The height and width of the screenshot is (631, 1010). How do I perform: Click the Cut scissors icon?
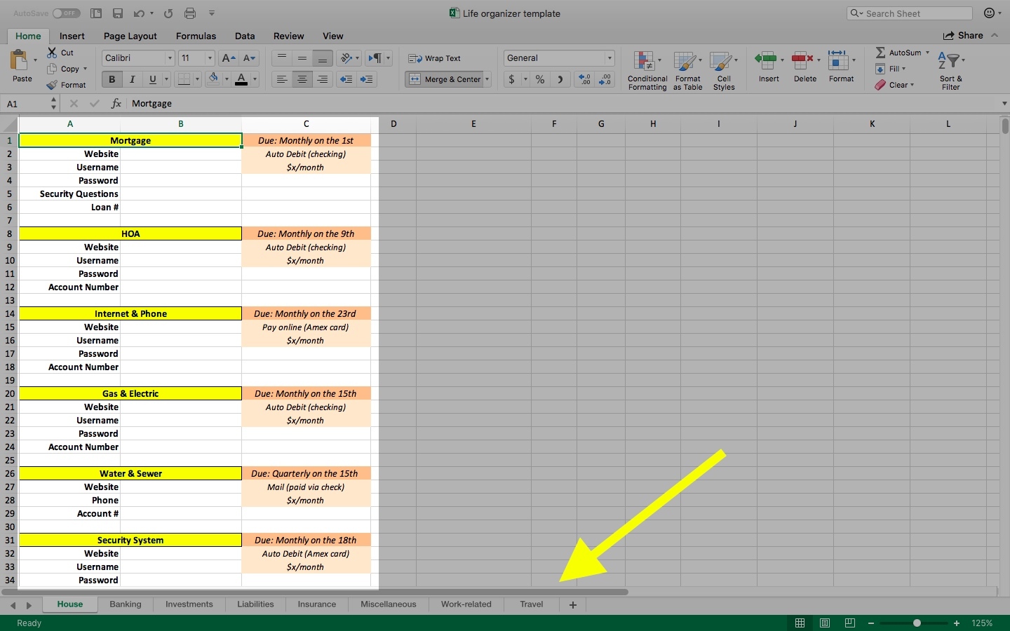(x=52, y=53)
